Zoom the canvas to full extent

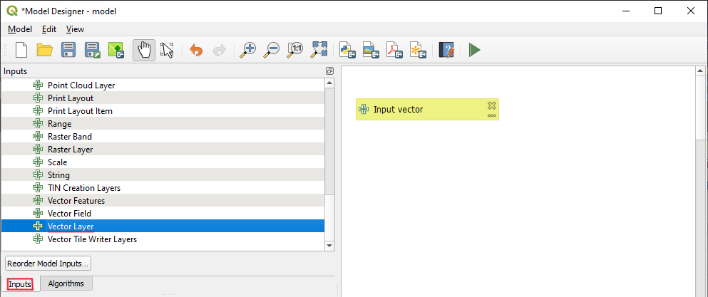[319, 50]
